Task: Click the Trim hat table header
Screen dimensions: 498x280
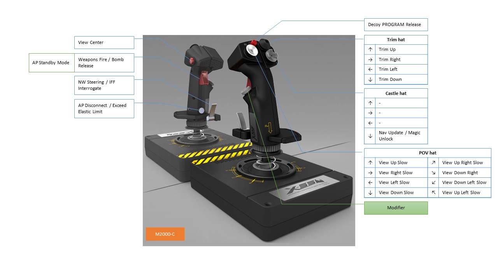Action: [x=396, y=40]
